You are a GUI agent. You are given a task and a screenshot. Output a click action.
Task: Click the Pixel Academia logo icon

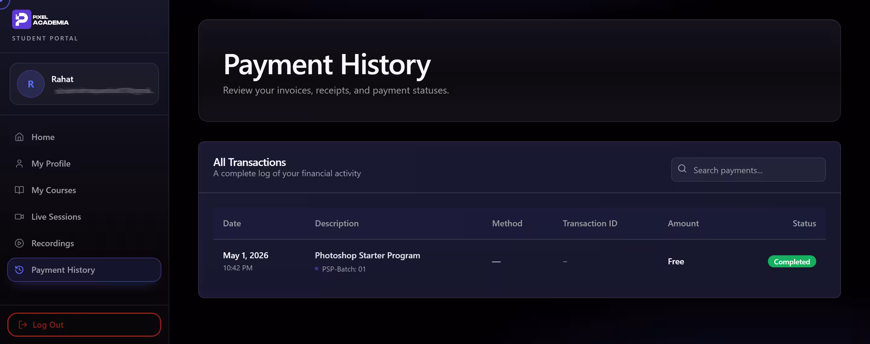tap(22, 20)
